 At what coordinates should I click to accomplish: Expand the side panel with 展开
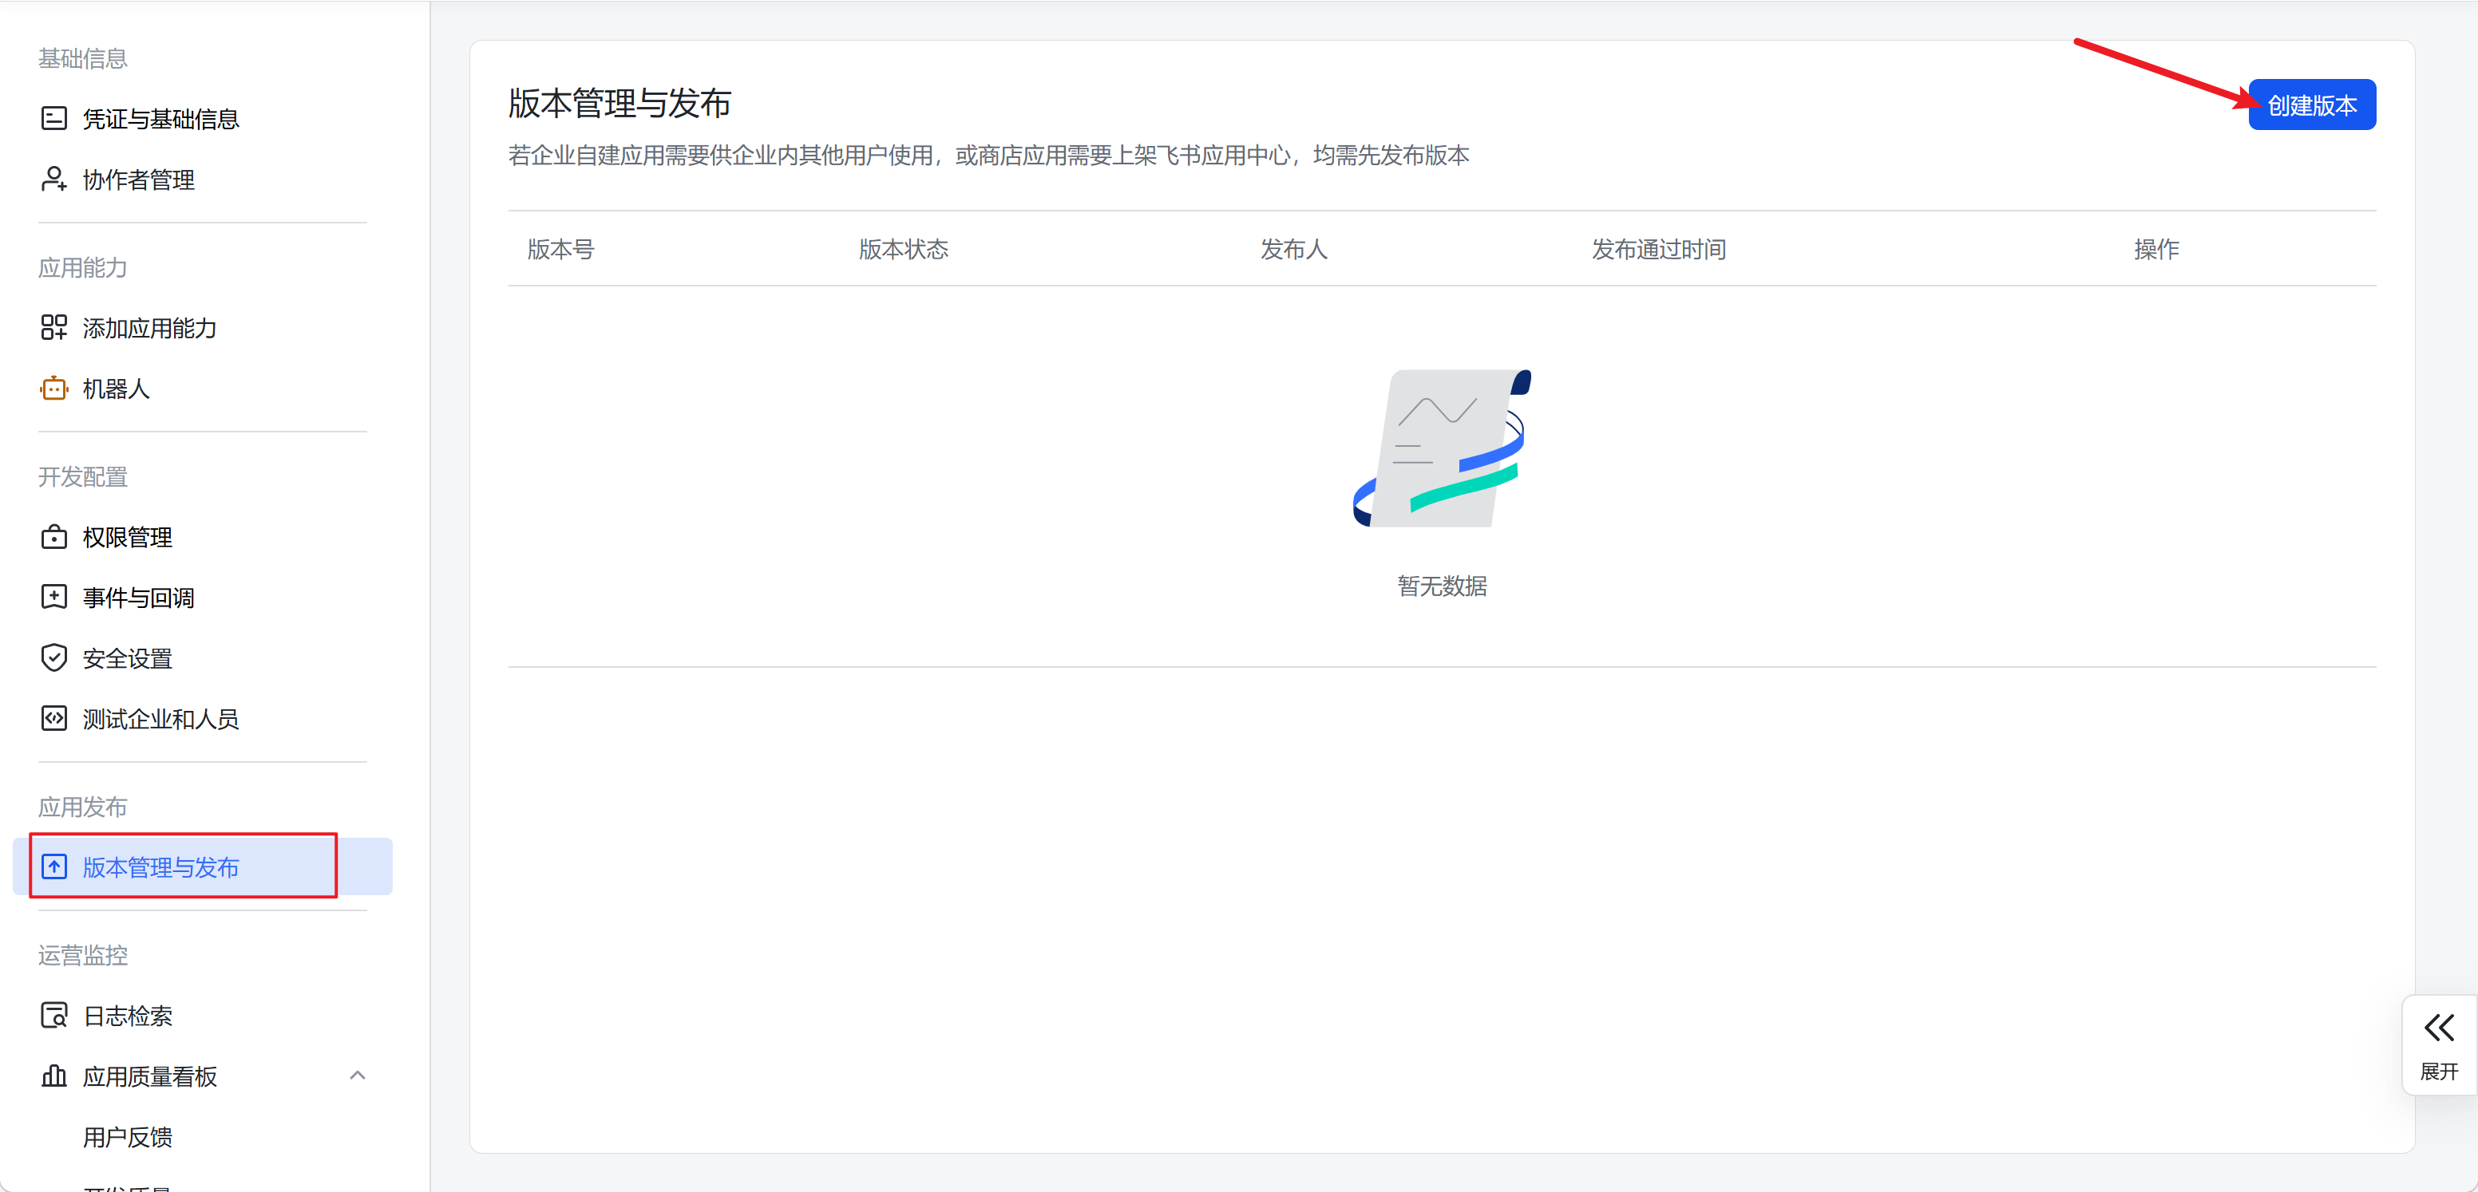coord(2439,1070)
